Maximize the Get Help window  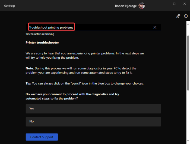pyautogui.click(x=174, y=4)
